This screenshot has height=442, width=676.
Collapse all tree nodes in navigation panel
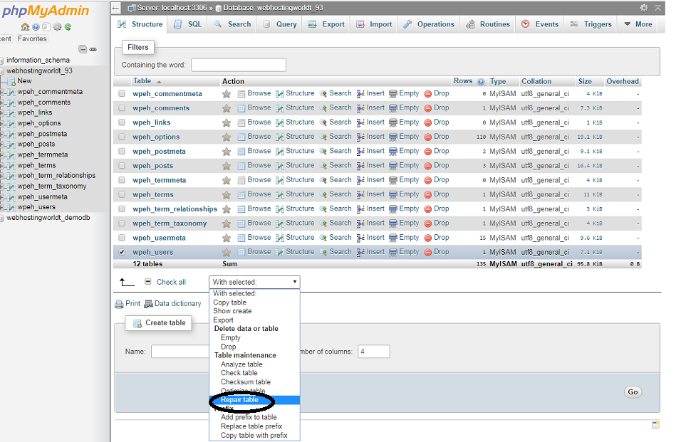[83, 49]
